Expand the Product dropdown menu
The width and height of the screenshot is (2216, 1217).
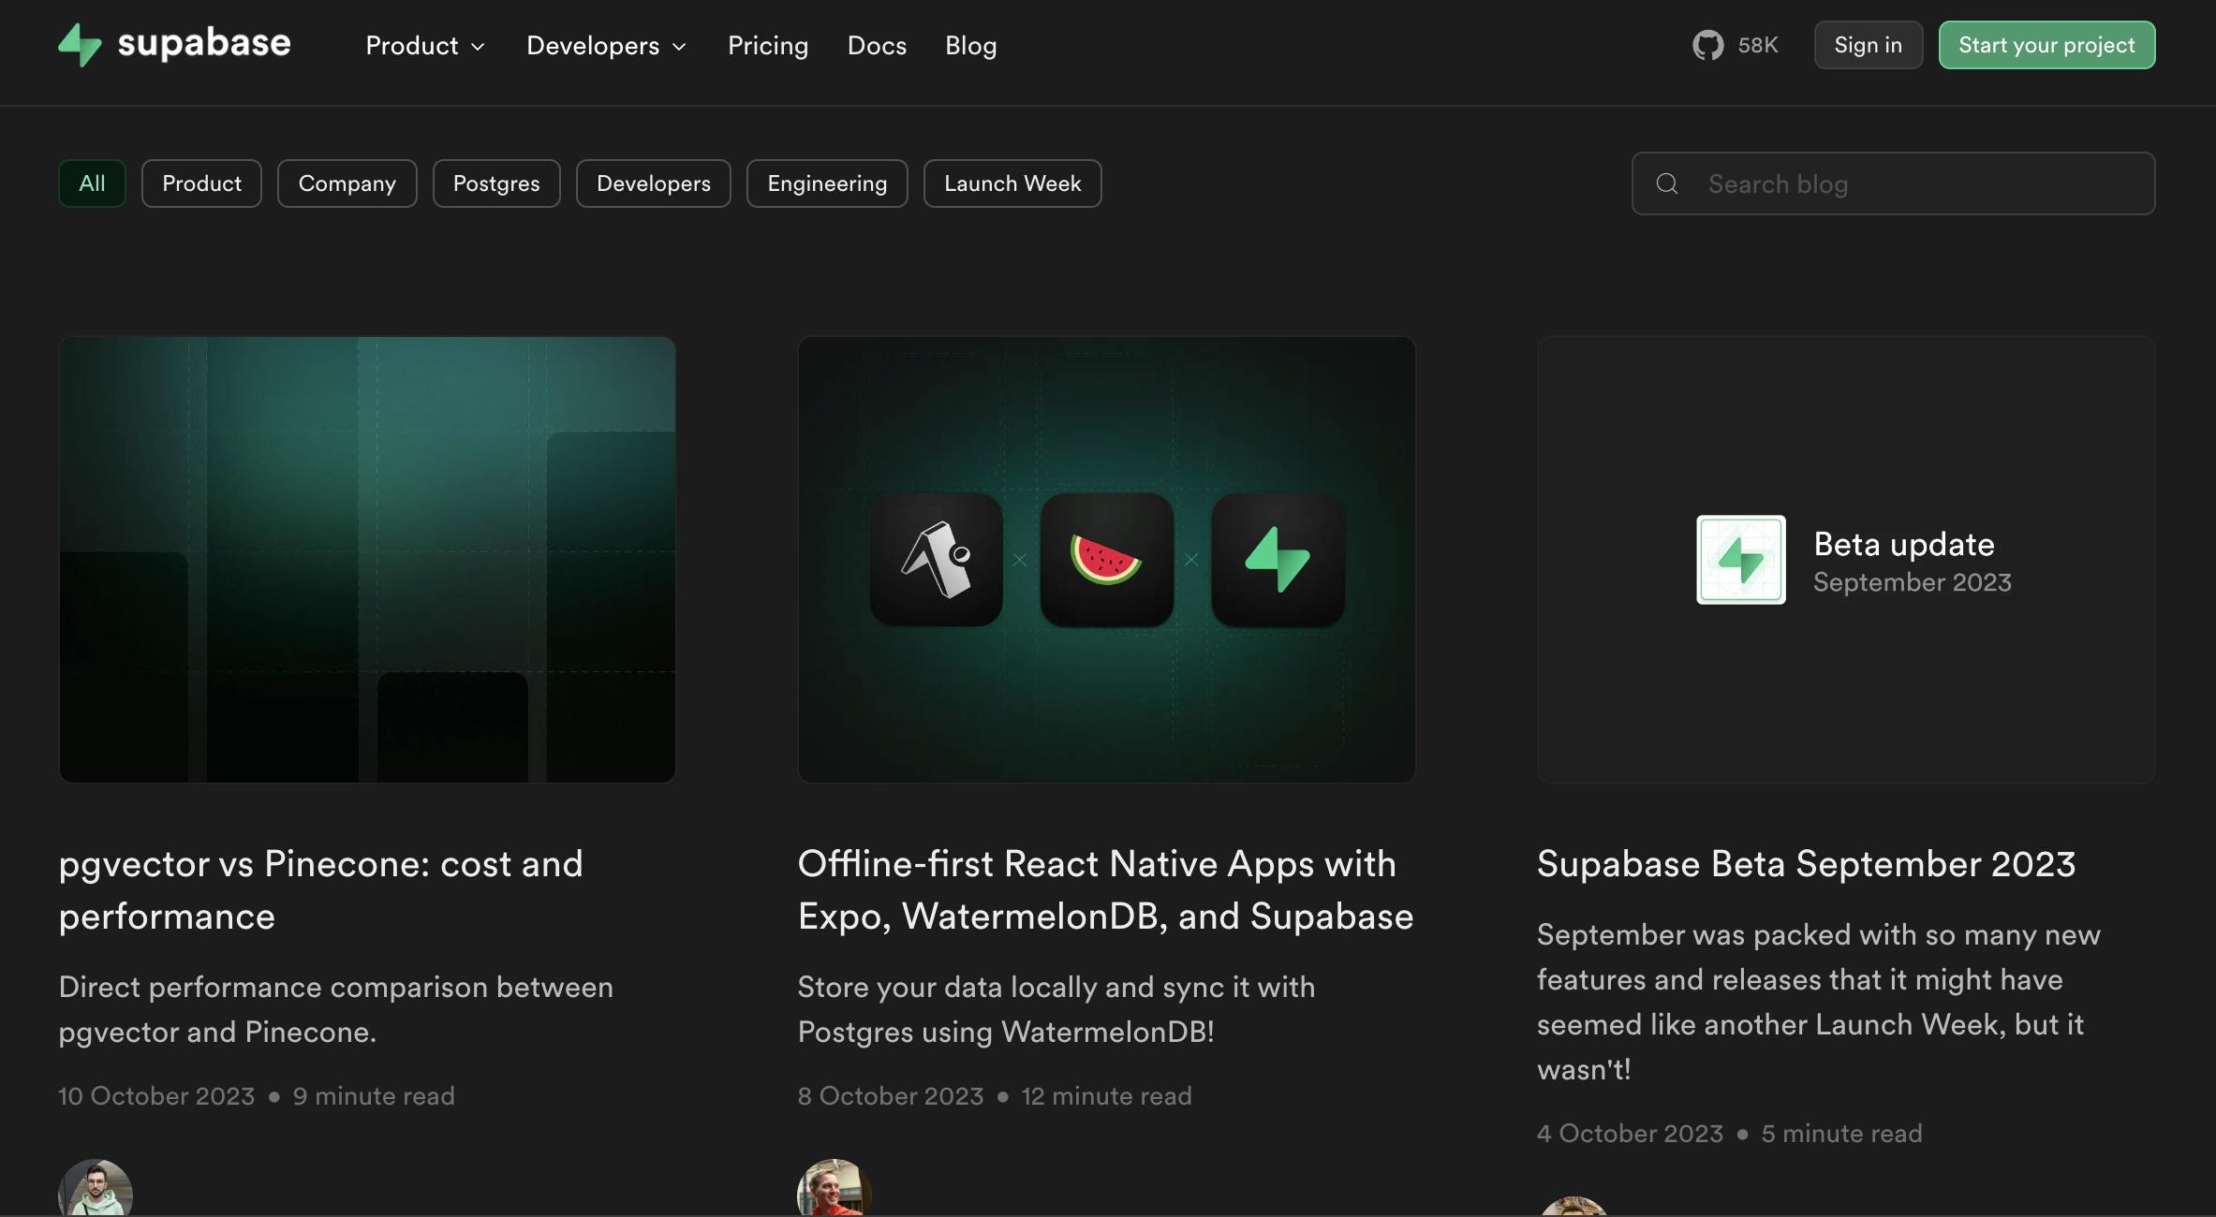tap(424, 45)
